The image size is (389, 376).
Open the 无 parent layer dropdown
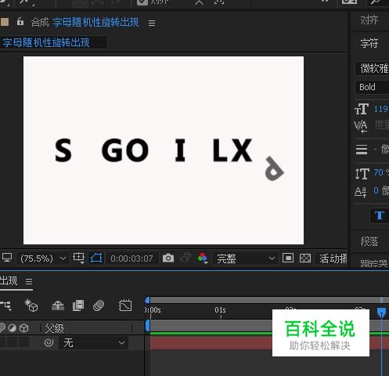(93, 342)
